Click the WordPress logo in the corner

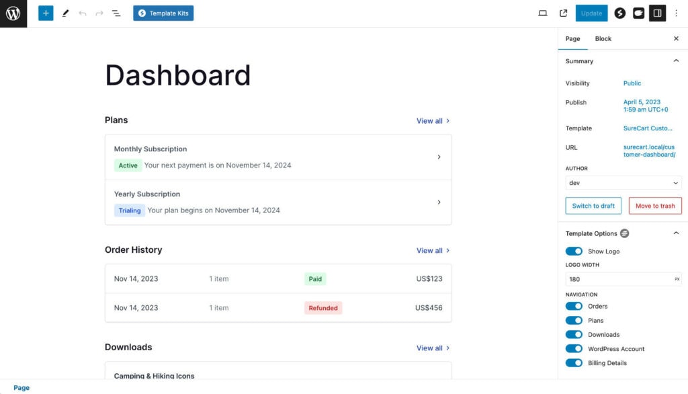point(13,13)
